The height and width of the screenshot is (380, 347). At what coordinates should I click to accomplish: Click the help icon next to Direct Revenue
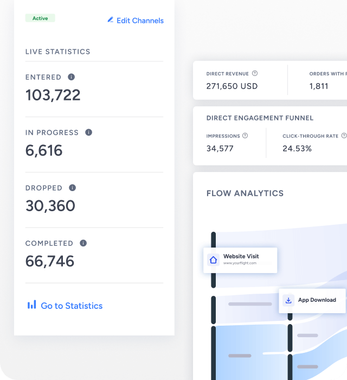[x=255, y=73]
